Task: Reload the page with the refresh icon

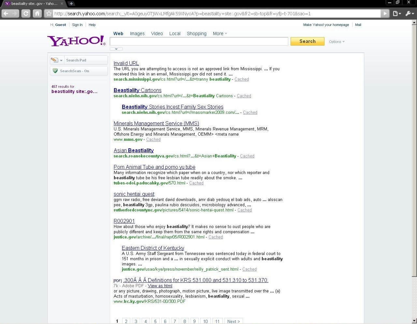Action: (26, 13)
